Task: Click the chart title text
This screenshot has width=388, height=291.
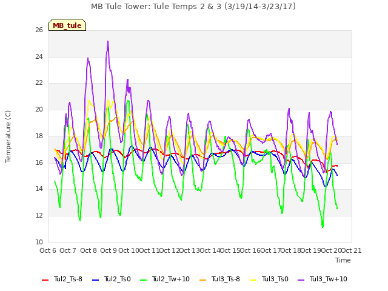Action: pos(193,6)
